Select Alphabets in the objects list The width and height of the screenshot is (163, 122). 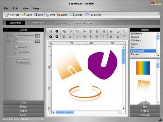(143, 40)
